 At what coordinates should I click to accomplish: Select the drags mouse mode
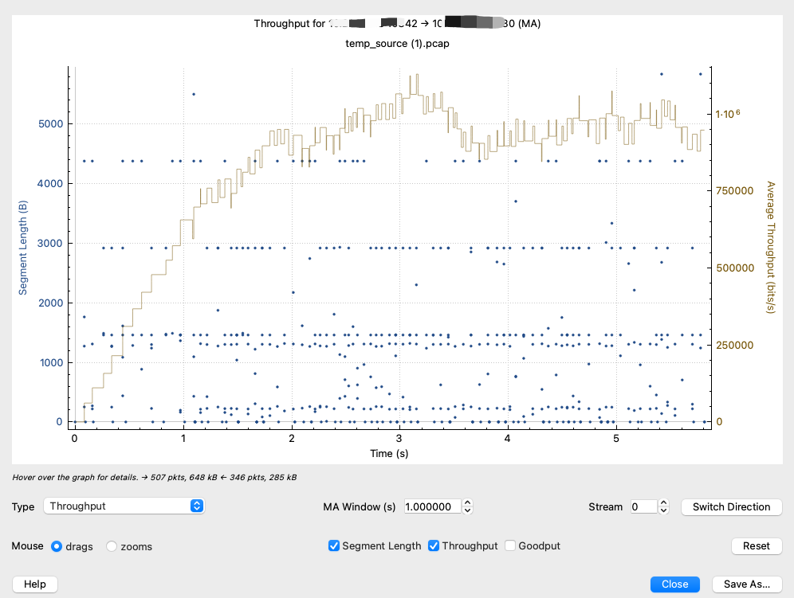coord(57,546)
